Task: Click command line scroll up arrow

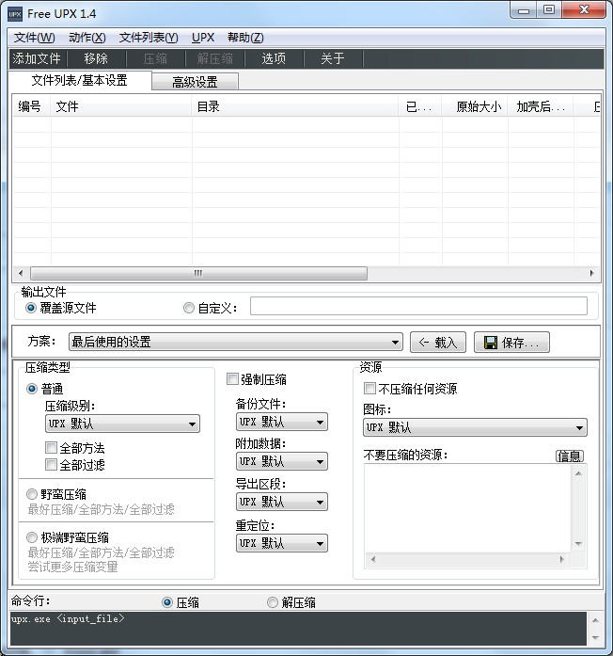Action: click(595, 620)
